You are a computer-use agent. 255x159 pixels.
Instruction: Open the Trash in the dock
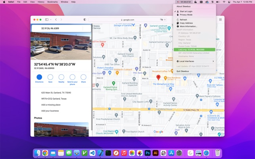click(217, 153)
